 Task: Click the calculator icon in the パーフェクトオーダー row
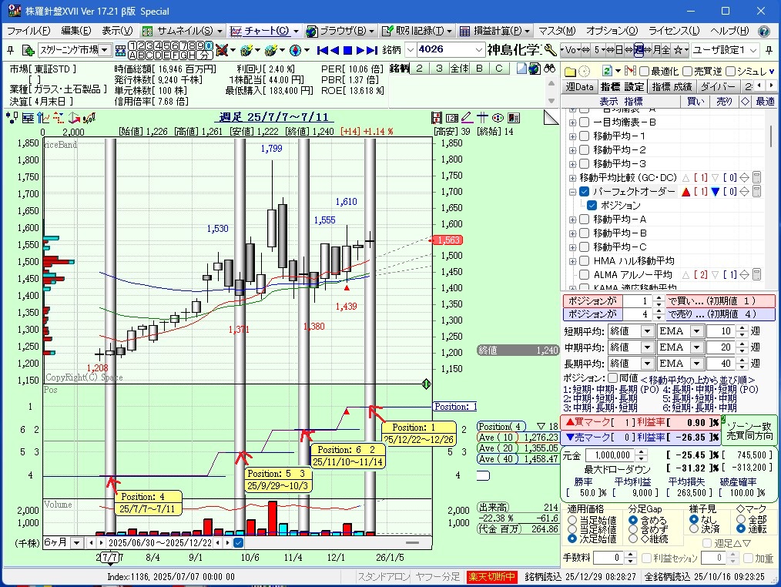(756, 191)
